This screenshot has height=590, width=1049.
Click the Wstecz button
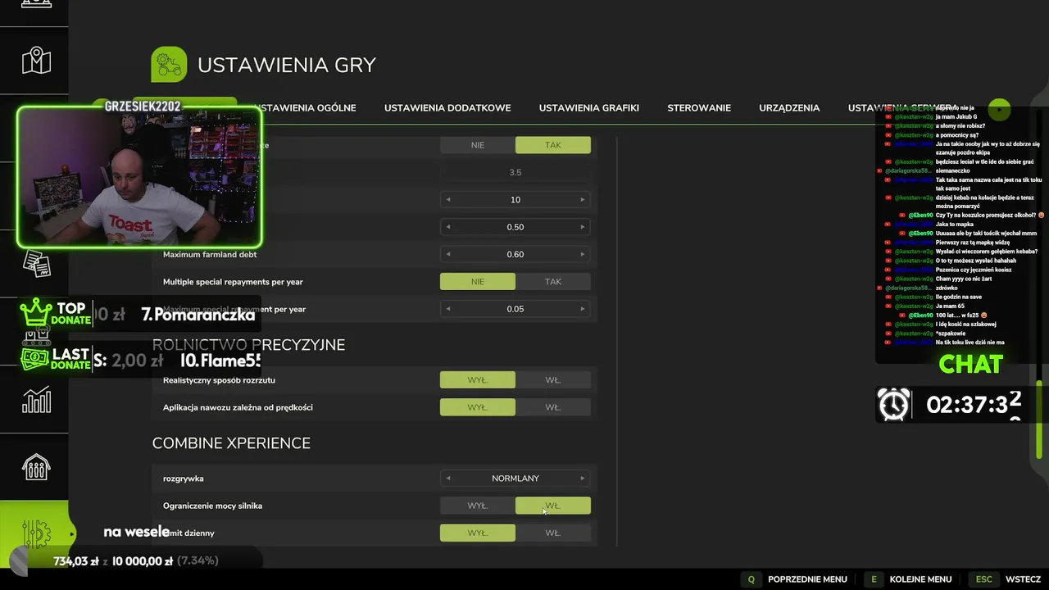pyautogui.click(x=1023, y=579)
